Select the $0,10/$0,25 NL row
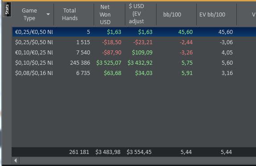256x166 pixels. pyautogui.click(x=134, y=63)
